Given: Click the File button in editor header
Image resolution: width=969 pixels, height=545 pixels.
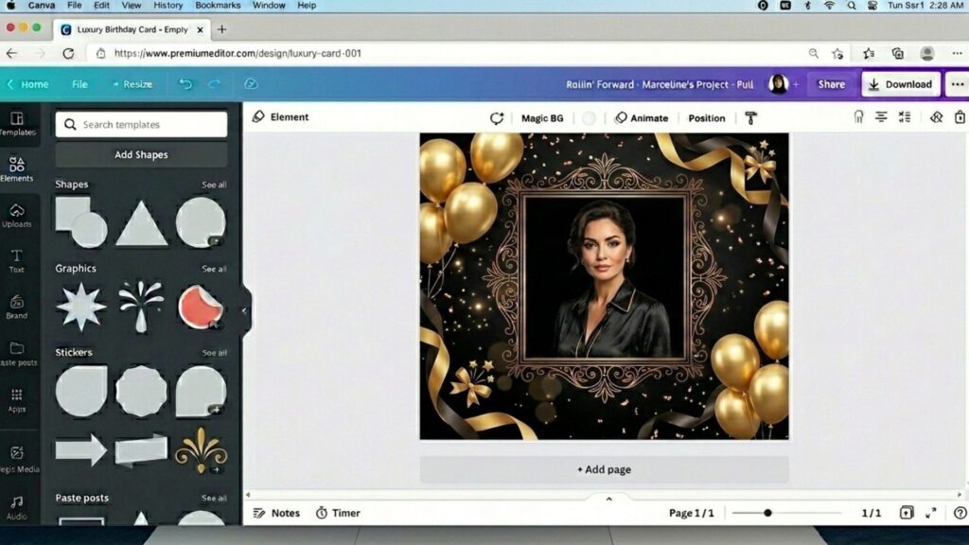Looking at the screenshot, I should pyautogui.click(x=79, y=84).
